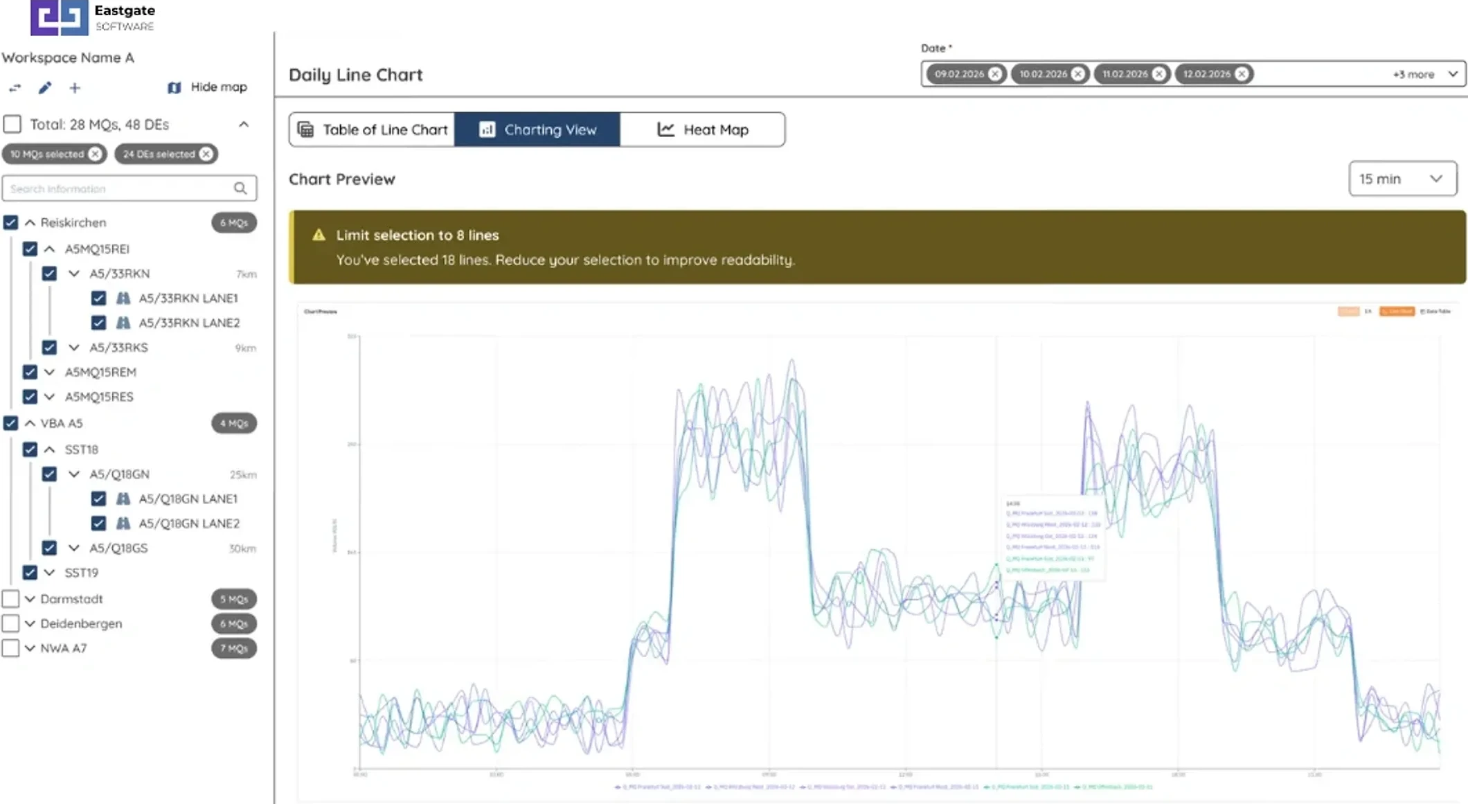Image resolution: width=1468 pixels, height=804 pixels.
Task: Remove the 10 MQs selected chip
Action: (95, 154)
